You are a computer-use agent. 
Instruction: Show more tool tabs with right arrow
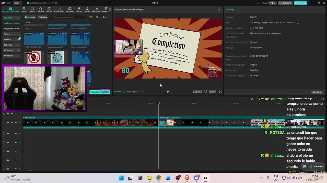click(110, 10)
